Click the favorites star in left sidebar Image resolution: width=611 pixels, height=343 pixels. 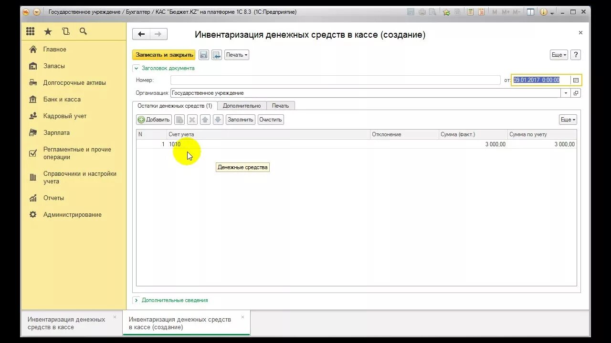click(48, 31)
